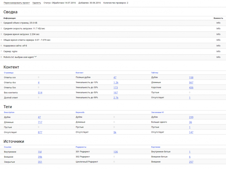Screen dimensions: 226x169
Task: Open the 301 Редирект count 136
Action: pyautogui.click(x=116, y=152)
